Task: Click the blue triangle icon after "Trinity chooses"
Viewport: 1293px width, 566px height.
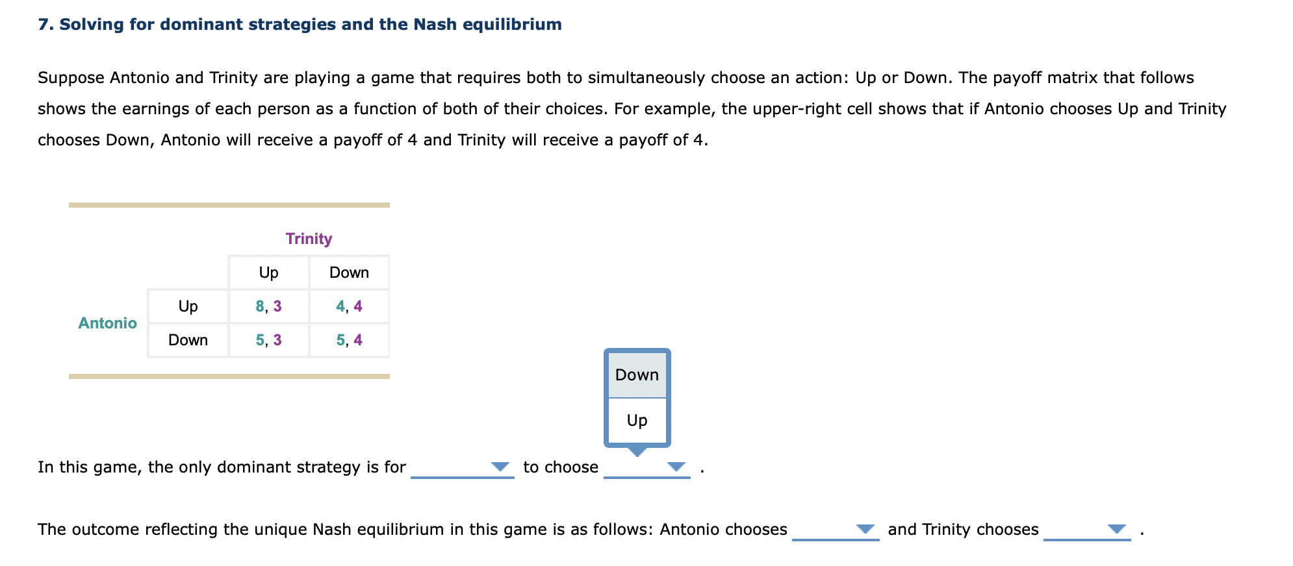Action: click(x=1117, y=528)
